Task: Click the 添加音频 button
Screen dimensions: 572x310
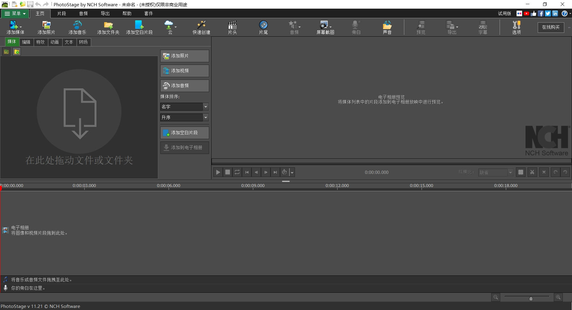Action: pos(184,86)
